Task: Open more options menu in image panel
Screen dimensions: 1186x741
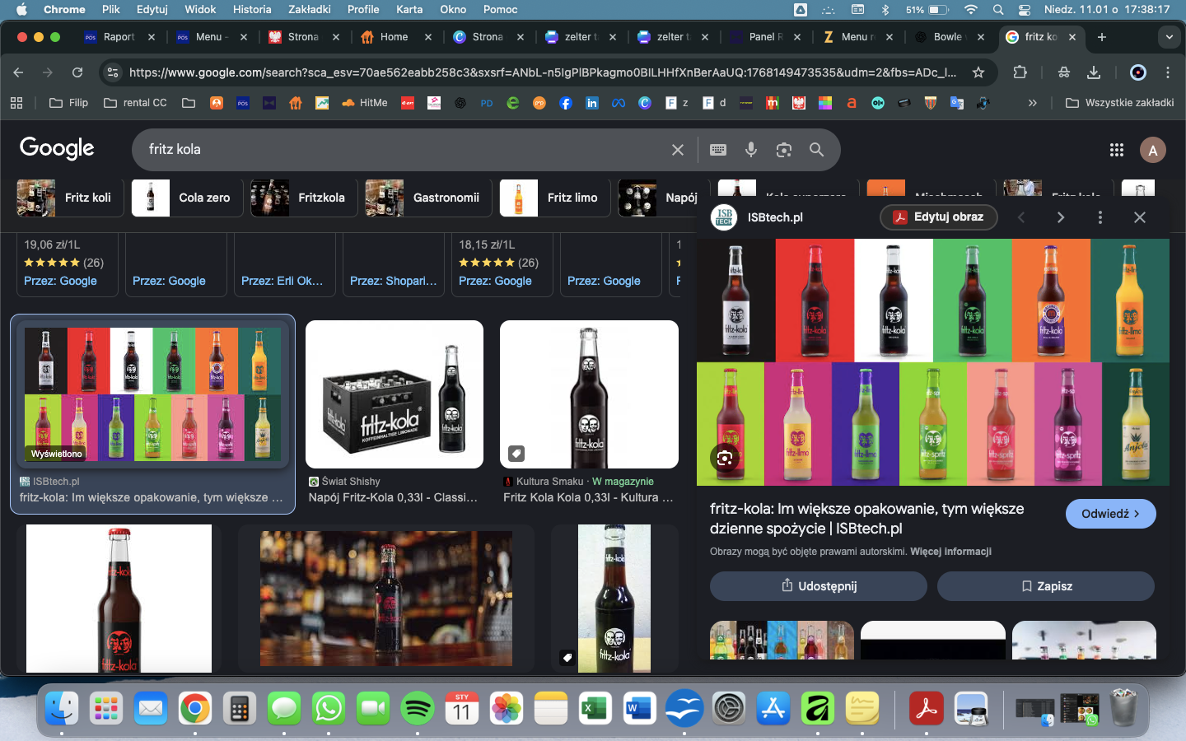Action: coord(1100,217)
